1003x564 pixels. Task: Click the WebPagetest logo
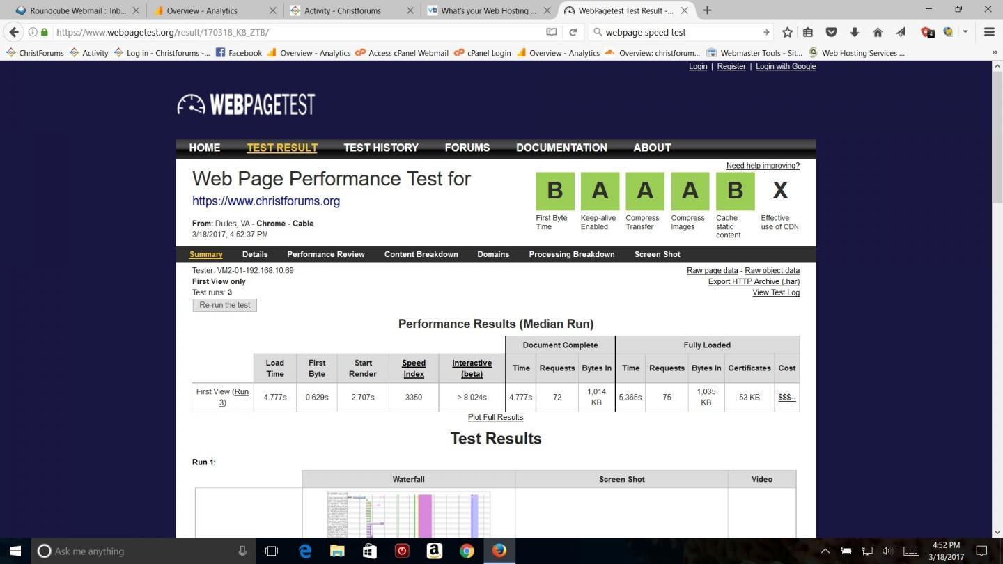point(246,104)
